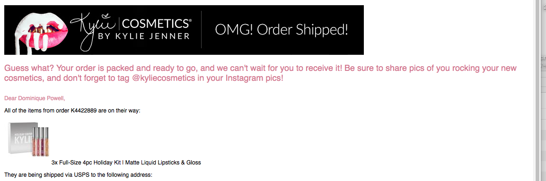Click the silver KYLIE box in image

tap(21, 138)
